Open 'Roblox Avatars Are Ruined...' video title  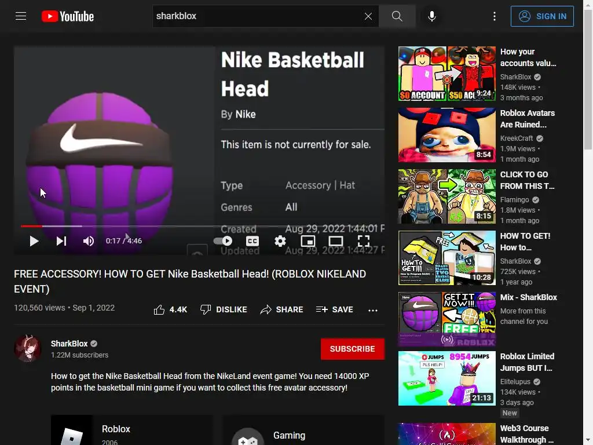(527, 119)
